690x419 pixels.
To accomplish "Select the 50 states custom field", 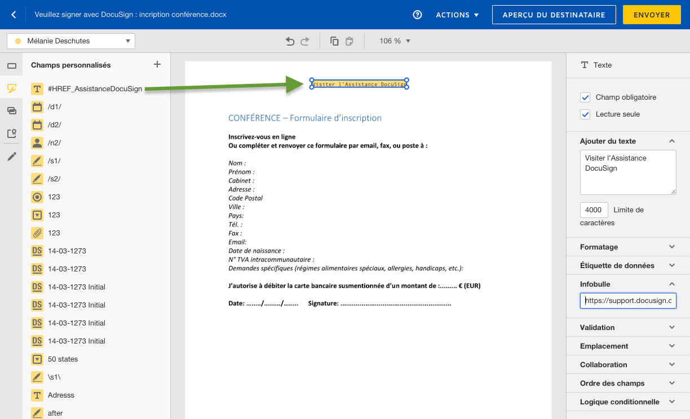I will point(63,359).
